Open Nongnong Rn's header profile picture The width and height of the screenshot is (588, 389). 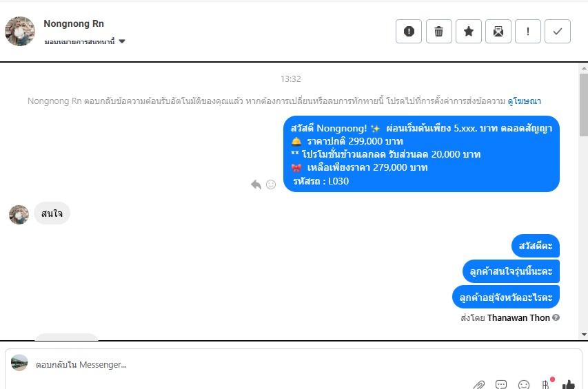point(20,31)
